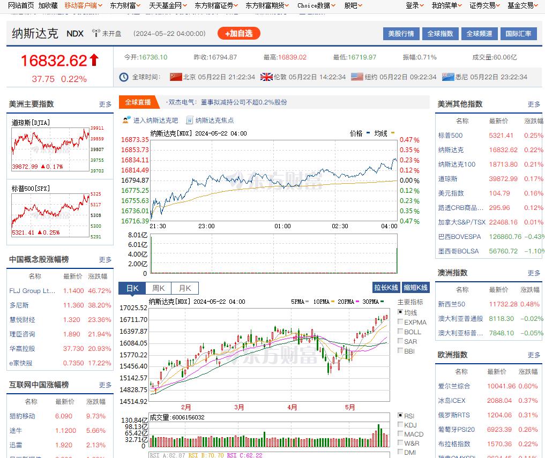
Task: Open the 俄罗斯RTS index link
Action: 454,415
